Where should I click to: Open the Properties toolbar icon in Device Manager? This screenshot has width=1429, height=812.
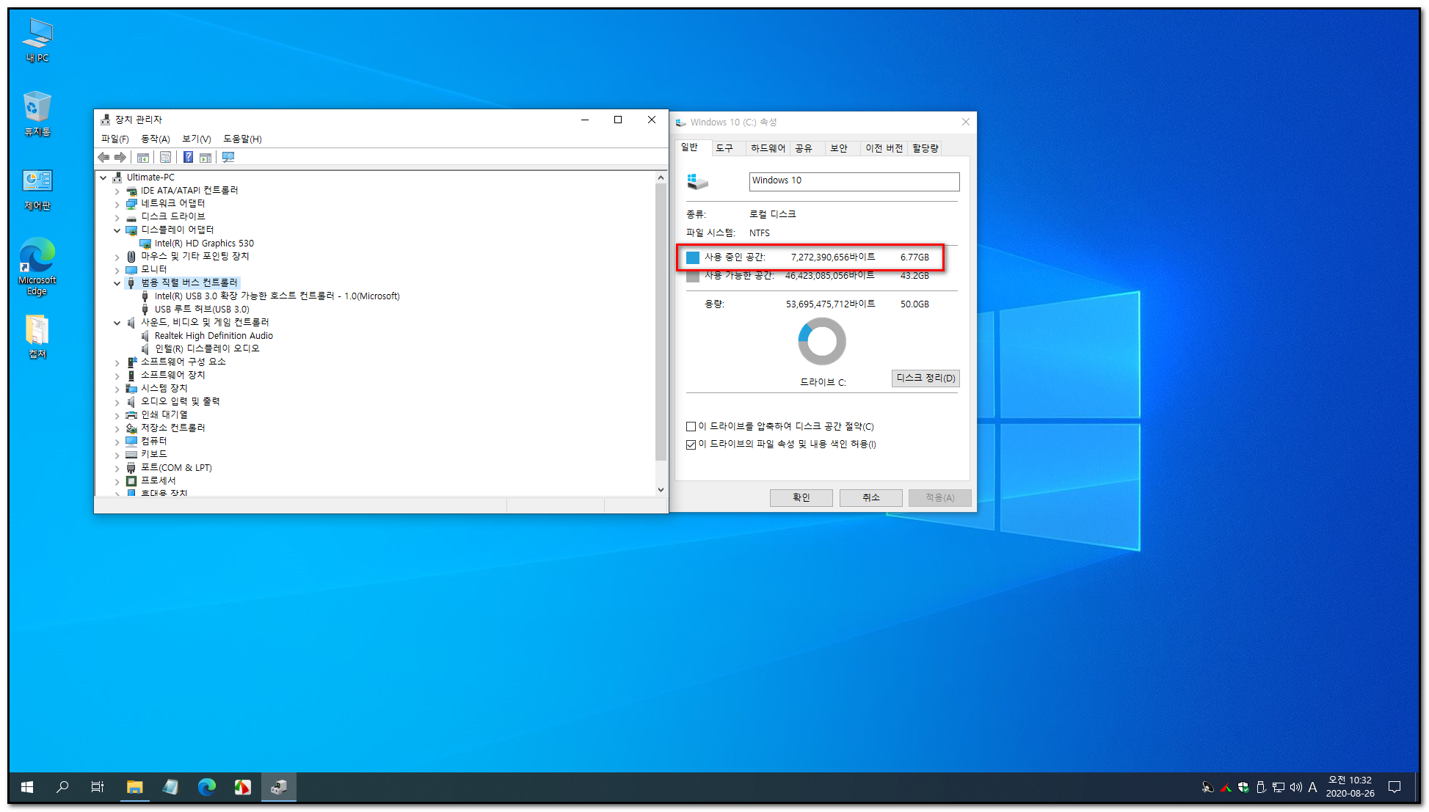point(166,158)
